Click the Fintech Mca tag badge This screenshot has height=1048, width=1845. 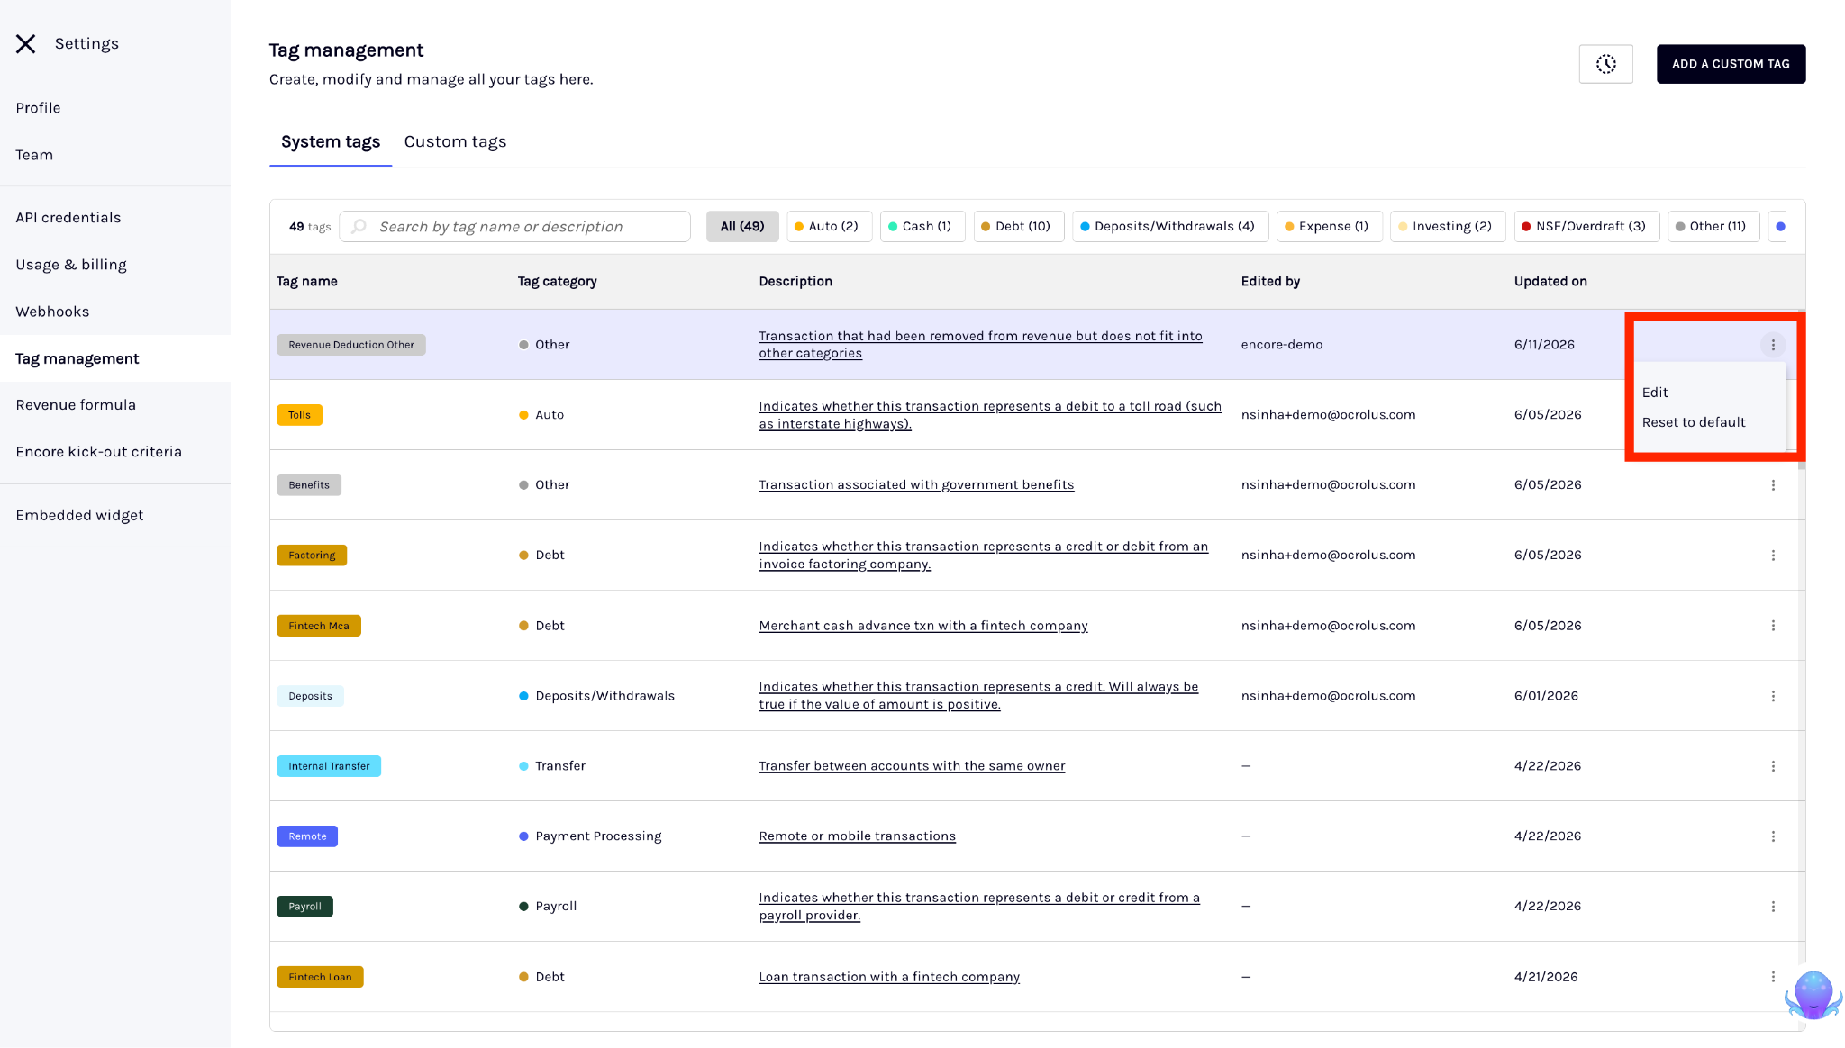(x=319, y=626)
